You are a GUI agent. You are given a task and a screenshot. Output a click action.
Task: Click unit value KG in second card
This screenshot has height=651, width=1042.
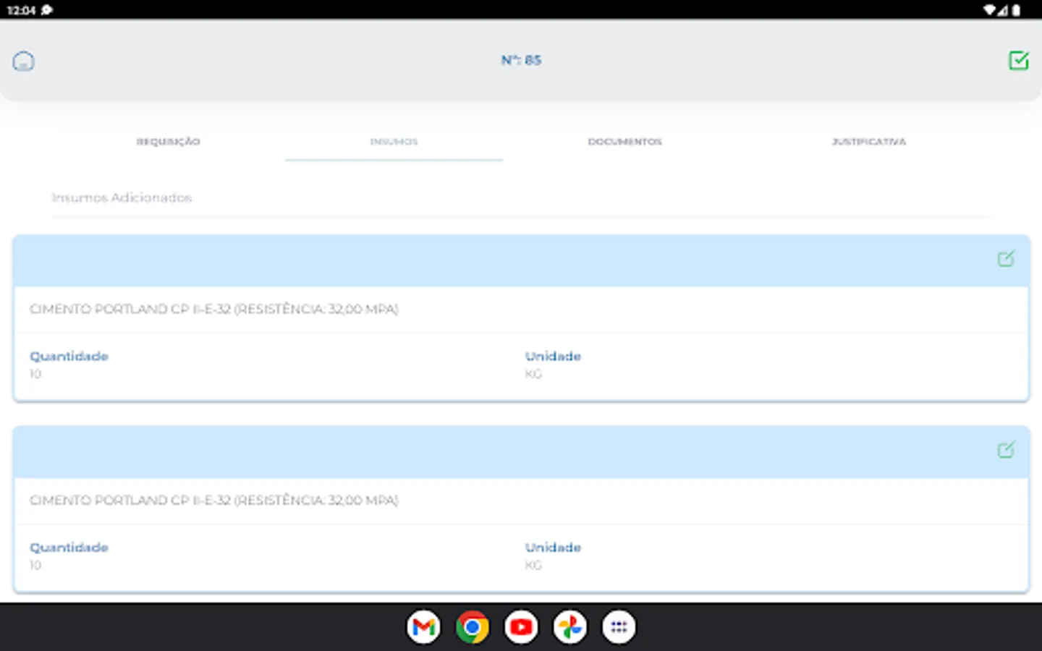coord(533,565)
